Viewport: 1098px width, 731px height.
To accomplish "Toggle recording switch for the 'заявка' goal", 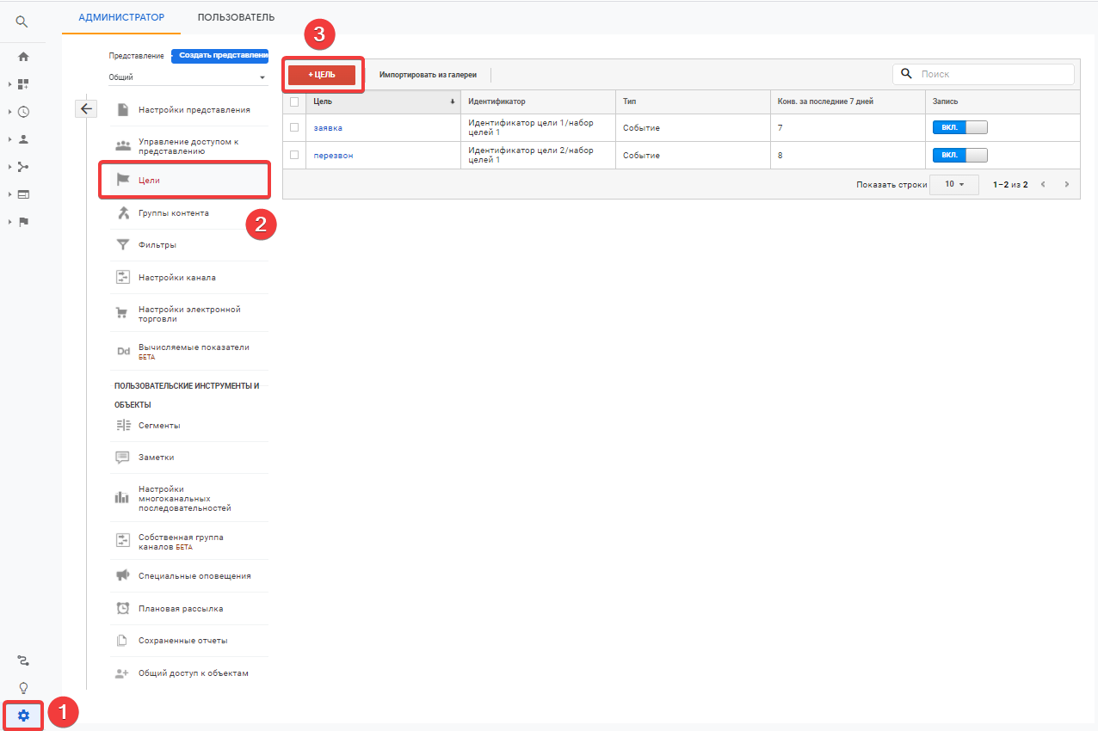I will [959, 127].
